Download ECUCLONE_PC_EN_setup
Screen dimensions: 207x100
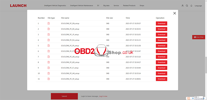tap(161, 23)
